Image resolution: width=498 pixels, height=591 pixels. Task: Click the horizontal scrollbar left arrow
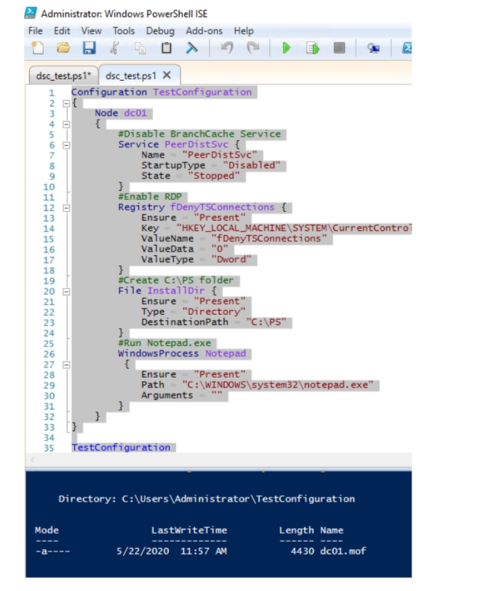[33, 460]
